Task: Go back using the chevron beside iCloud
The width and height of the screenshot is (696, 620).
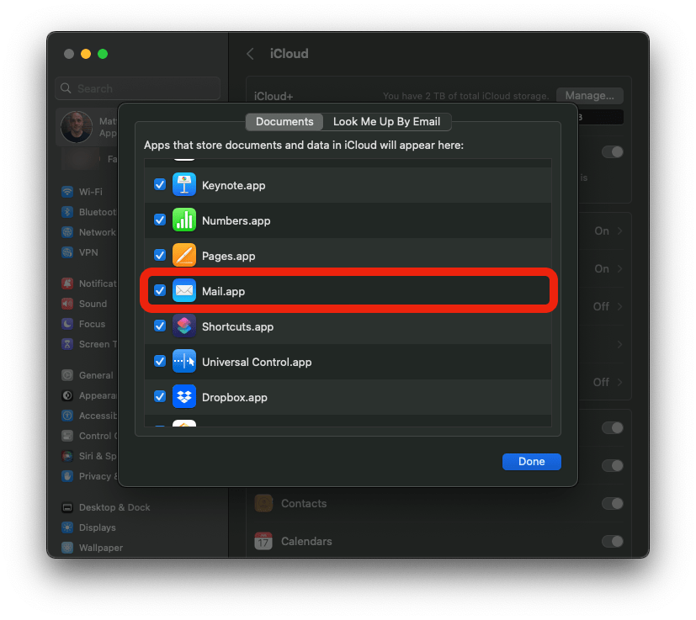Action: click(250, 54)
